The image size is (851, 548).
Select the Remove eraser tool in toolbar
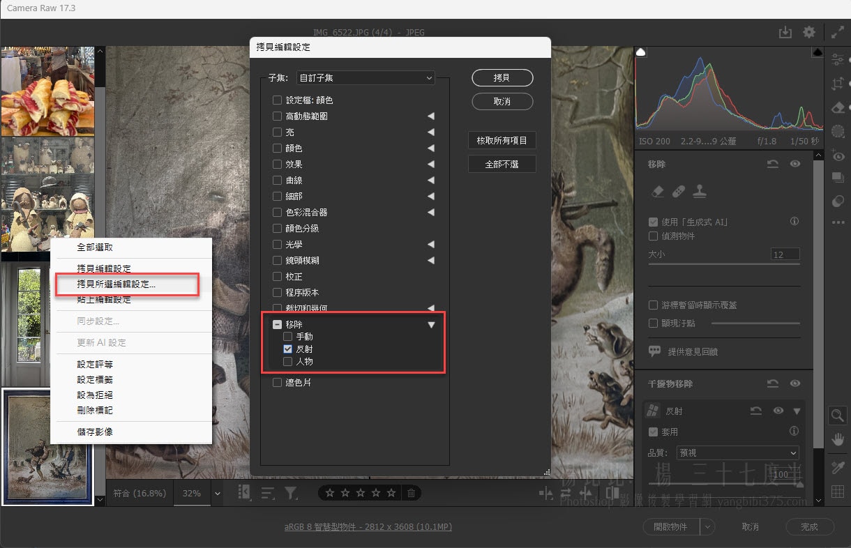[838, 107]
